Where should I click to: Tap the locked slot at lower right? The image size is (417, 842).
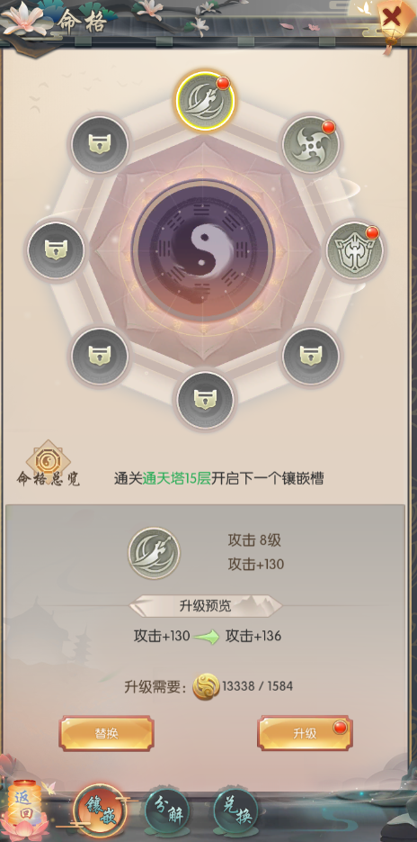pos(310,356)
